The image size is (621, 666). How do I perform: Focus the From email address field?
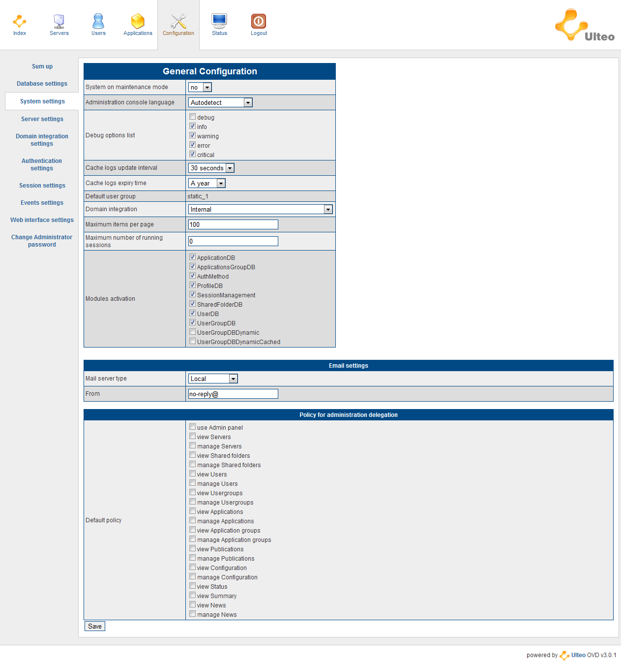233,394
